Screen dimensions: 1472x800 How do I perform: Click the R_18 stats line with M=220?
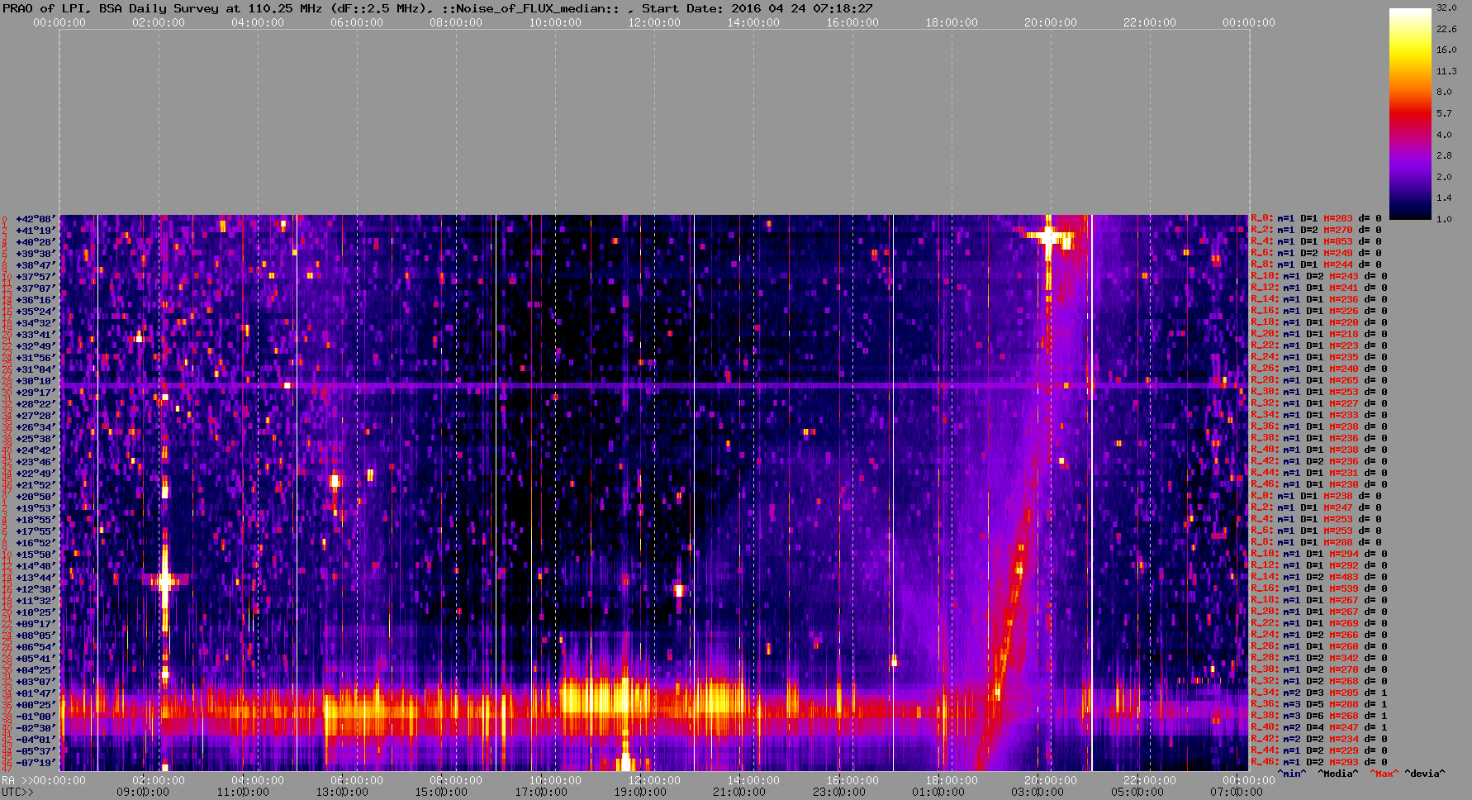pos(1319,323)
